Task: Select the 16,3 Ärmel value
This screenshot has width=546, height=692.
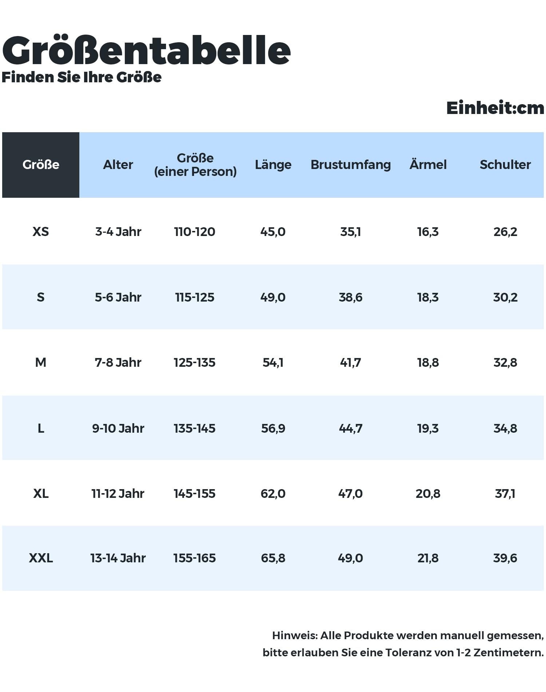Action: click(428, 232)
